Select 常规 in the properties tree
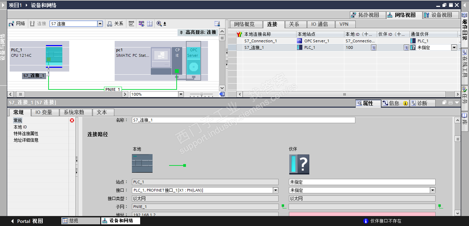Image resolution: width=469 pixels, height=226 pixels. [x=18, y=120]
